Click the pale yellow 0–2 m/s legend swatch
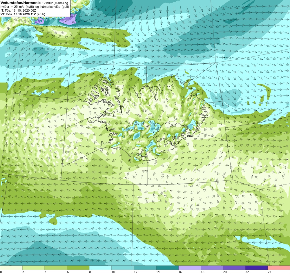 coord(11,268)
